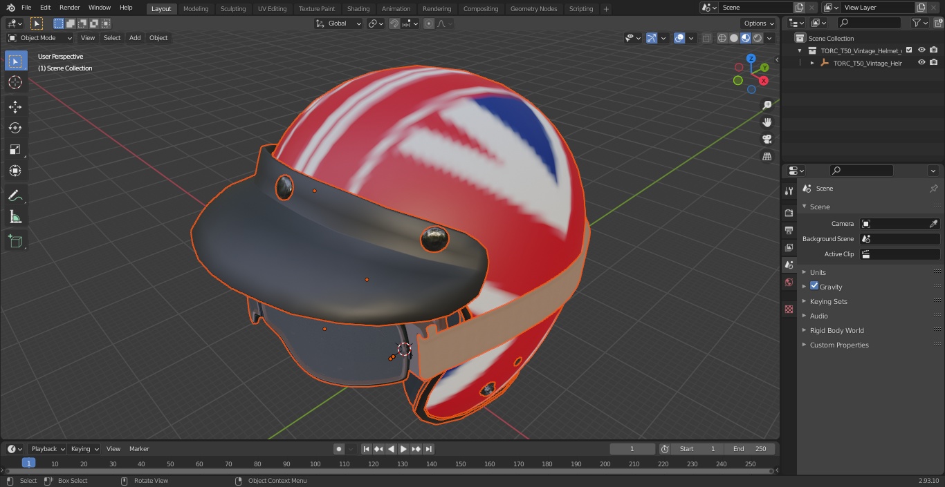Open the Keying dropdown
The width and height of the screenshot is (945, 487).
click(84, 449)
